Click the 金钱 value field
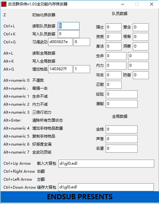 [122, 129]
